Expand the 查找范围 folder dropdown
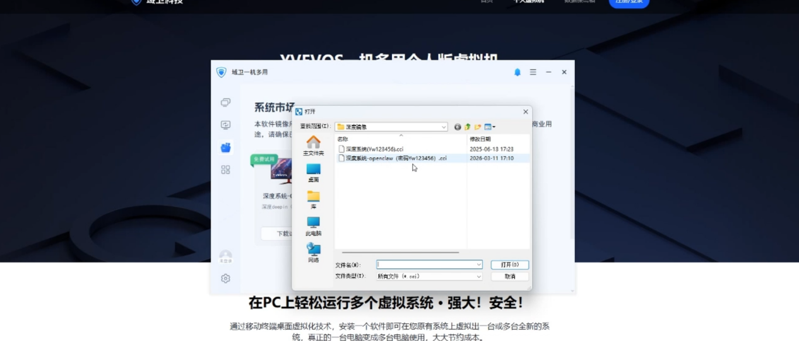 (x=444, y=127)
